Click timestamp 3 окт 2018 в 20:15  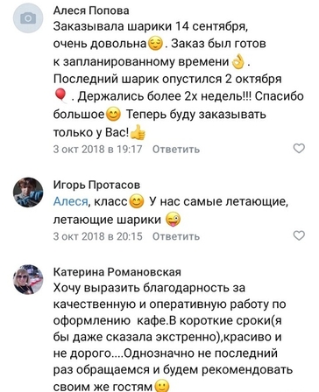(97, 236)
